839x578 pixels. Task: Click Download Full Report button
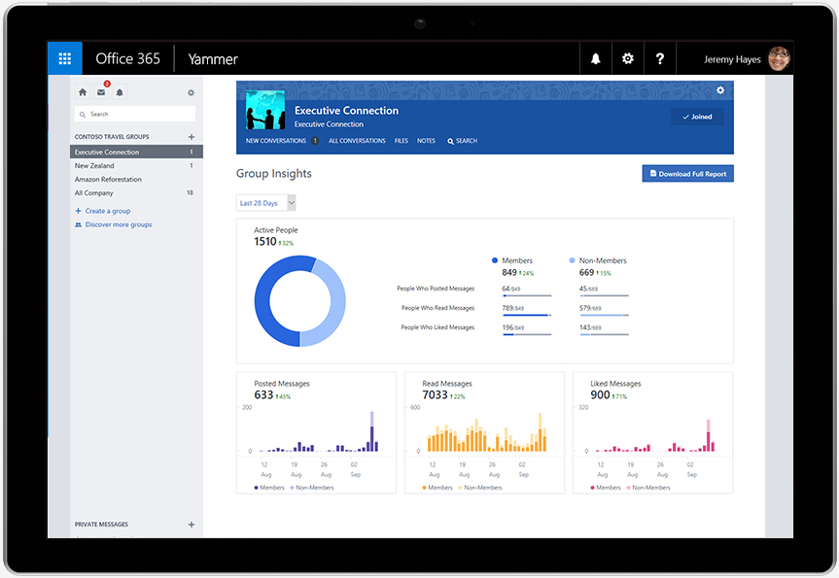(x=687, y=174)
